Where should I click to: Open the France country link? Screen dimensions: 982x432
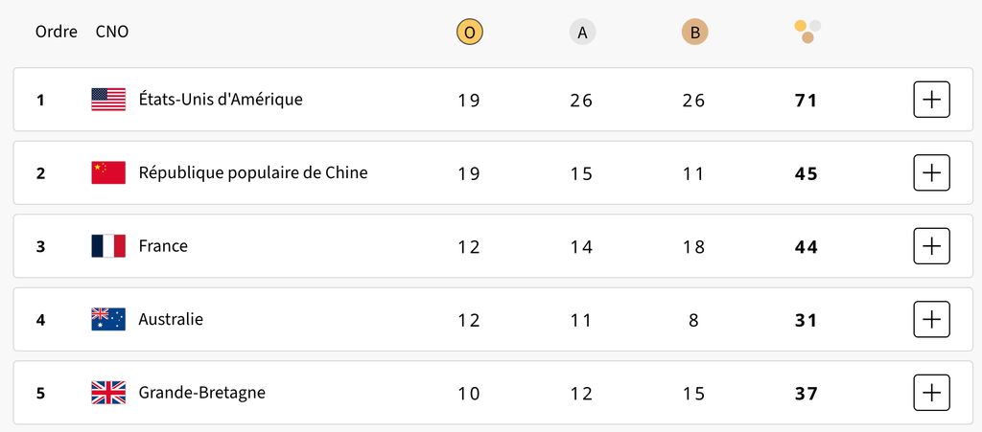[x=163, y=246]
